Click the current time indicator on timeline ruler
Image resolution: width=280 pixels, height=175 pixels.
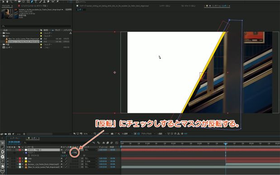pyautogui.click(x=226, y=143)
